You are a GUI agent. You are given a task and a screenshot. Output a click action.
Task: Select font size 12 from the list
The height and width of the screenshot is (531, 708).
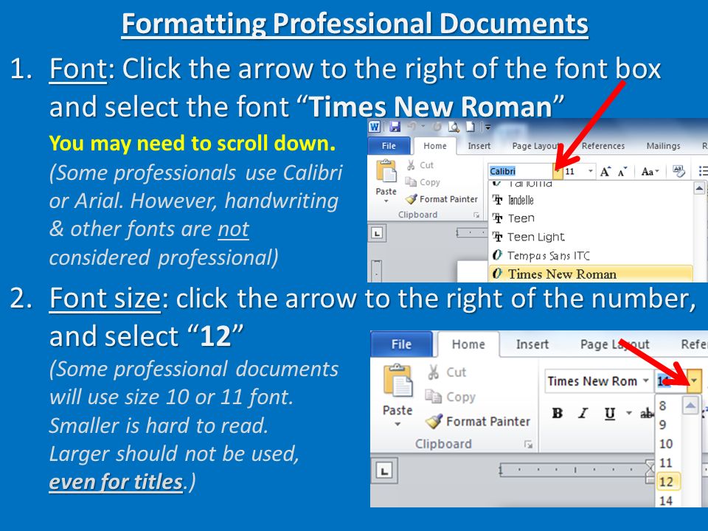(668, 482)
